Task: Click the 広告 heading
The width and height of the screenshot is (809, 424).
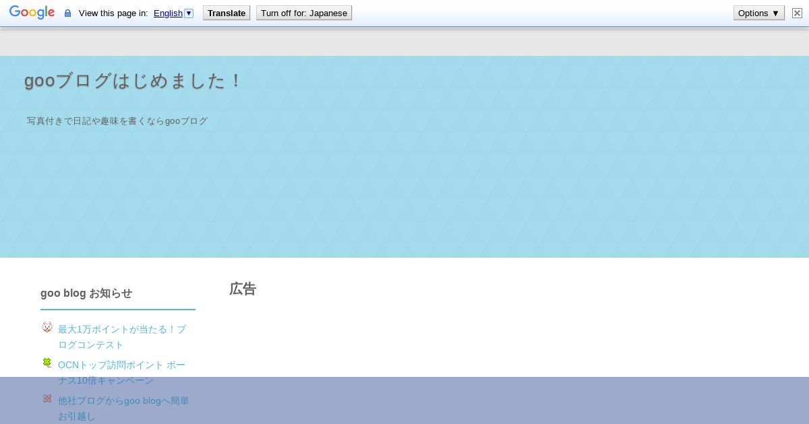Action: pos(243,289)
